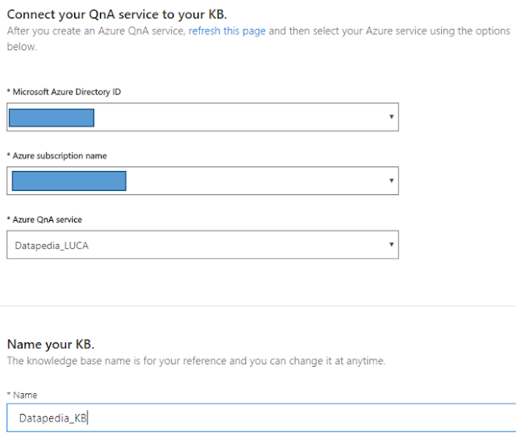Image resolution: width=516 pixels, height=440 pixels.
Task: Click the arrow on subscription name combo box
Action: (391, 181)
